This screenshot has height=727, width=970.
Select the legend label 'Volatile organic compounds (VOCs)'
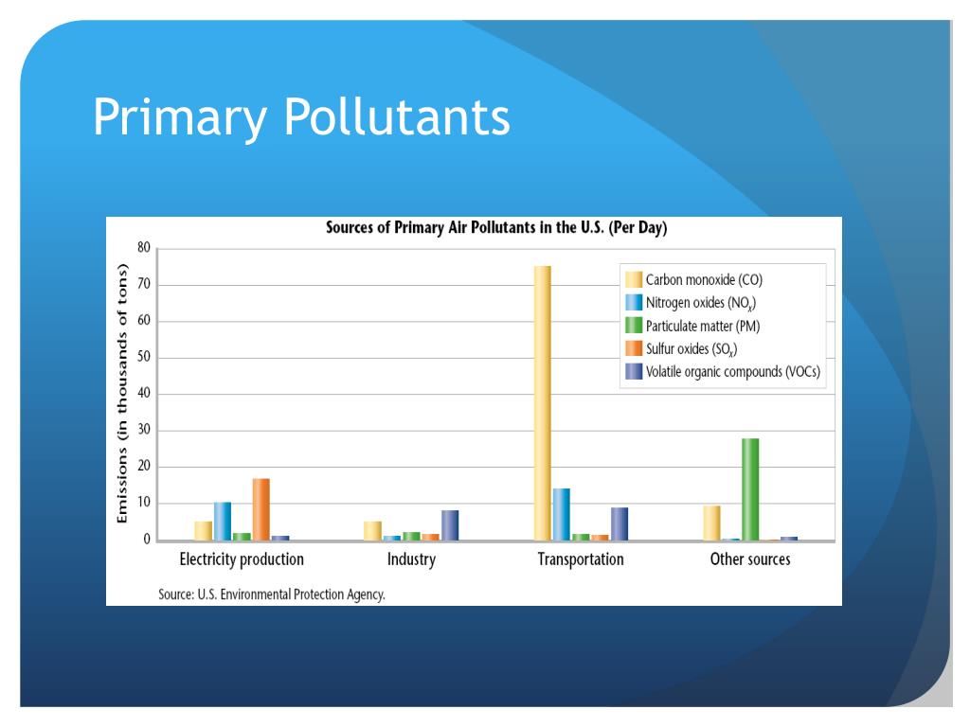pyautogui.click(x=733, y=372)
